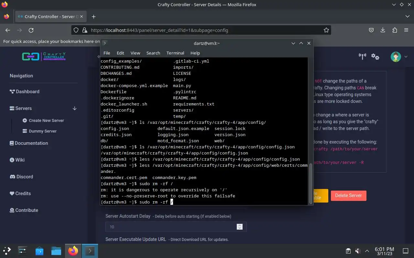Reload the current Firefox page
Screen dimensions: 414x258
(31, 30)
